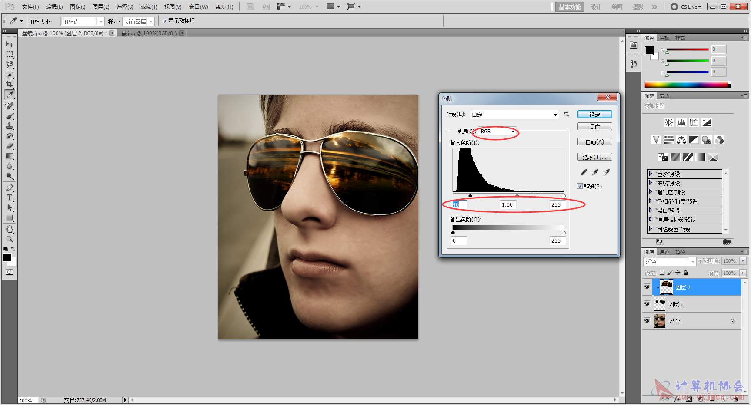
Task: Open the 取样大小 sample size dropdown
Action: (x=83, y=21)
